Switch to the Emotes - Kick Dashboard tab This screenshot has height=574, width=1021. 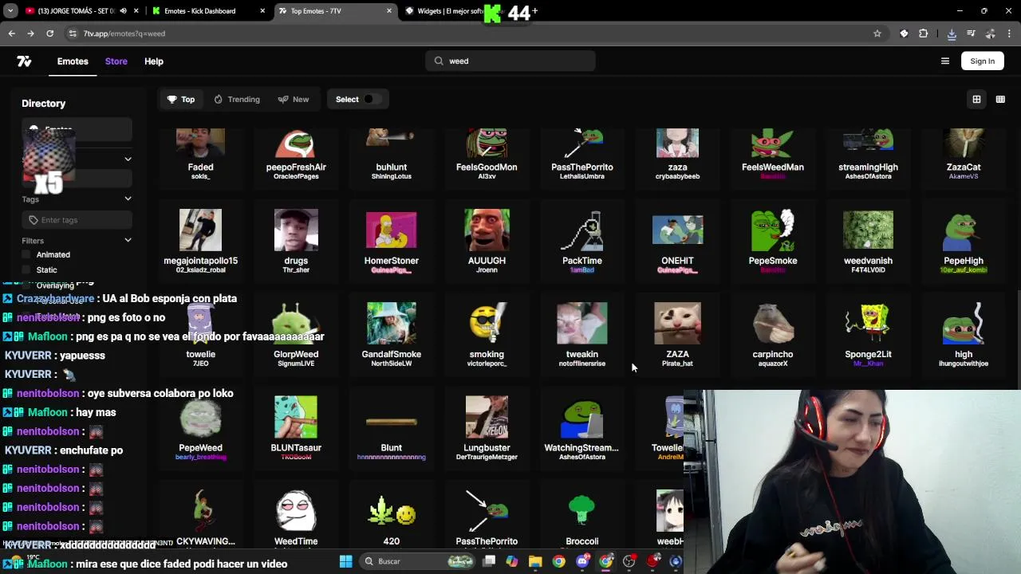(x=207, y=11)
